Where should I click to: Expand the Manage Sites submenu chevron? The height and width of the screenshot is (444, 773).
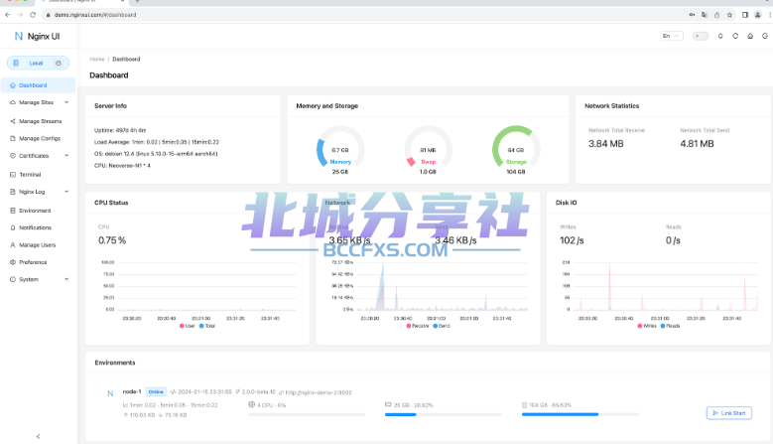point(66,102)
